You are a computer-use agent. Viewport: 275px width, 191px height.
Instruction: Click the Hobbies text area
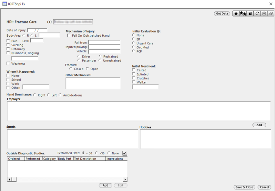[205, 139]
